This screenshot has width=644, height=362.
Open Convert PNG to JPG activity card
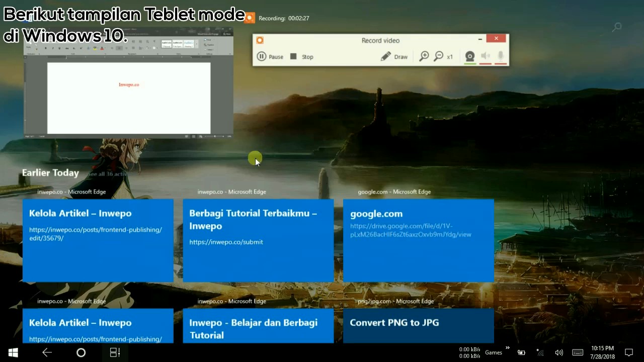click(418, 326)
